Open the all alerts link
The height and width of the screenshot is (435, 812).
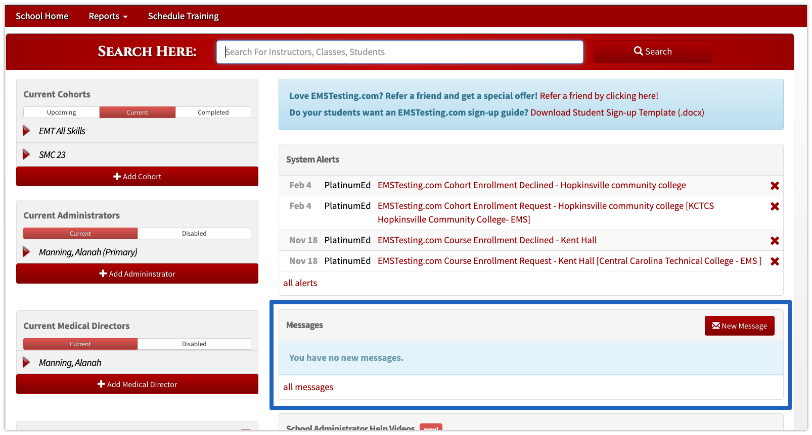(x=300, y=283)
